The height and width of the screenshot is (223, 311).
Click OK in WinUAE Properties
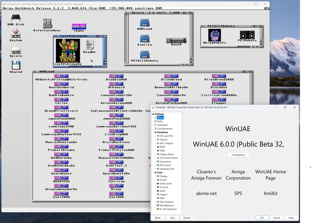262,218
